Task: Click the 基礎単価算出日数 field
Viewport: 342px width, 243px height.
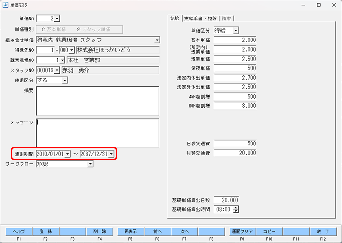Action: (226, 200)
